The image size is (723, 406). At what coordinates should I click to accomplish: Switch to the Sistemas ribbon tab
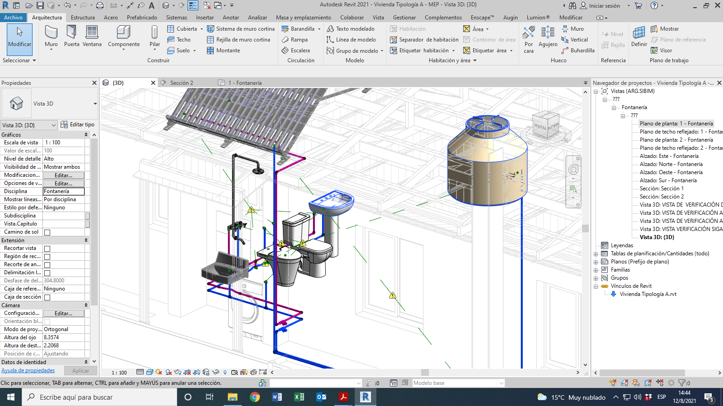click(x=176, y=18)
